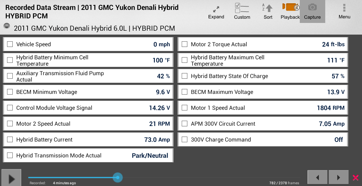
Task: Check Motor 2 Torque Actual checkbox
Action: [x=185, y=44]
